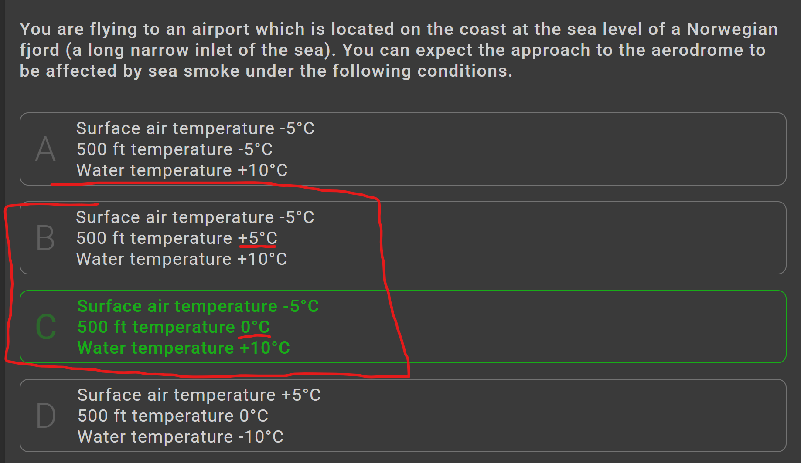Select answer option letter B
This screenshot has height=463, width=801.
pos(45,238)
